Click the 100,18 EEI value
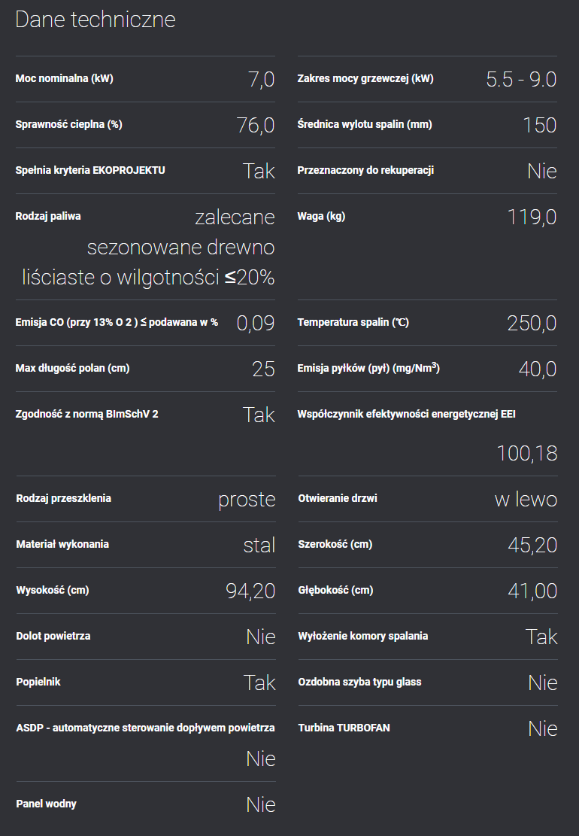The image size is (579, 836). click(527, 453)
